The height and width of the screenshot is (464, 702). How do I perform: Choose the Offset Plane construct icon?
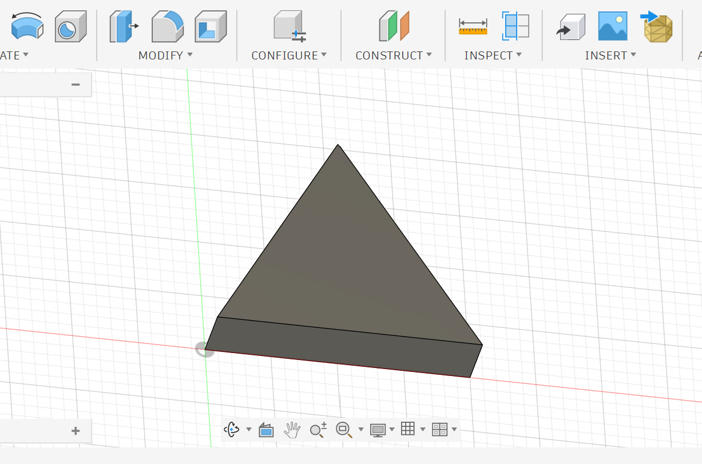click(394, 27)
